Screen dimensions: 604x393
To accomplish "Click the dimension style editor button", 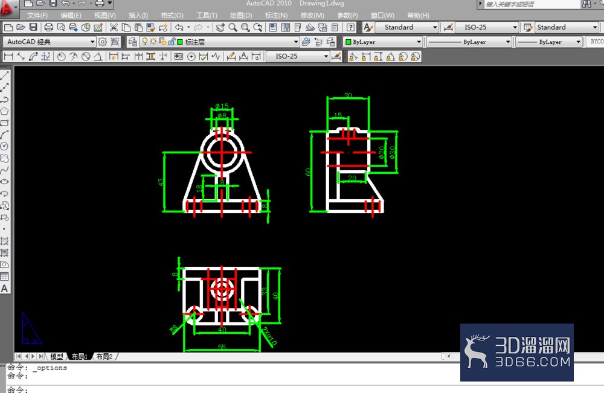I will pyautogui.click(x=448, y=27).
